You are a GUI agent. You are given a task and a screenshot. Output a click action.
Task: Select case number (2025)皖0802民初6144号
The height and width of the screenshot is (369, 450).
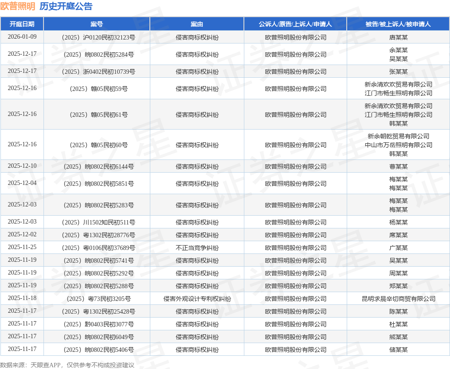pyautogui.click(x=97, y=167)
